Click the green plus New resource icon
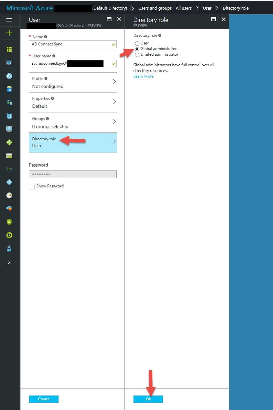 [9, 33]
